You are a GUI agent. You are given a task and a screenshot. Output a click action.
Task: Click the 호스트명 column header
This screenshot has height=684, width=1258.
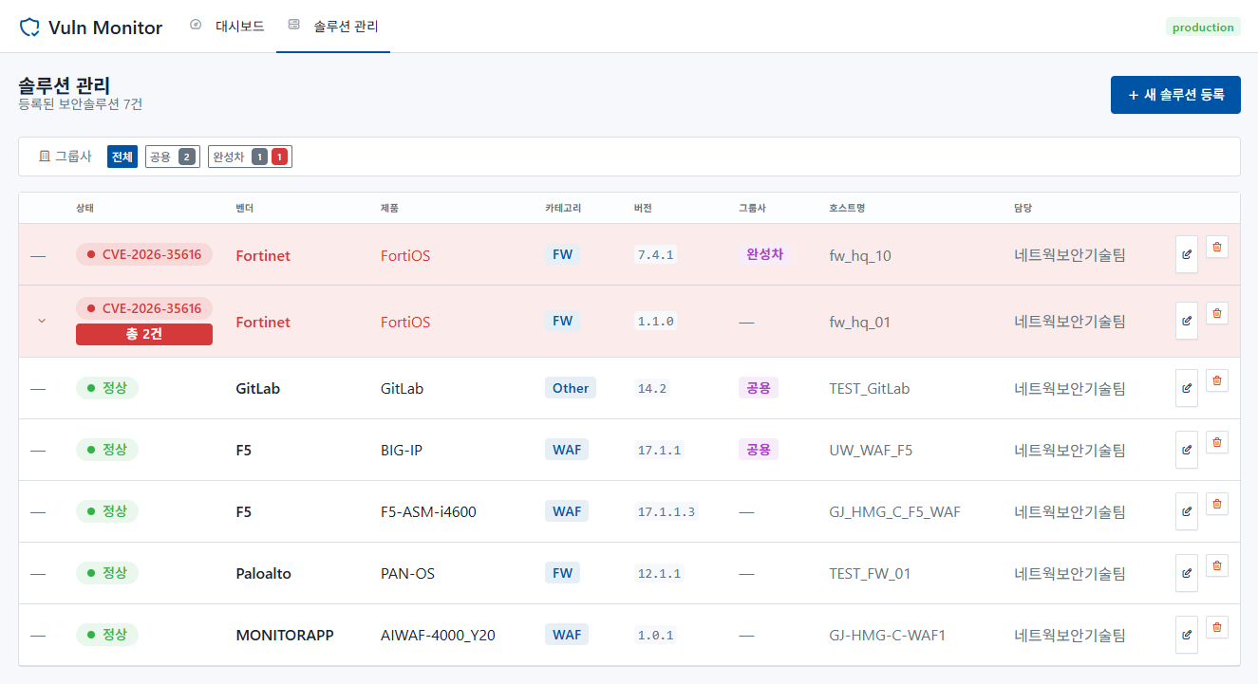point(847,208)
